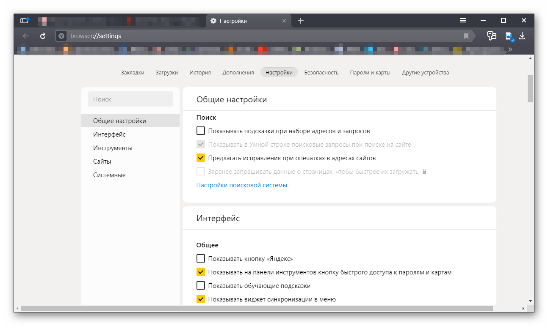Close the Настройки tab

click(x=284, y=21)
